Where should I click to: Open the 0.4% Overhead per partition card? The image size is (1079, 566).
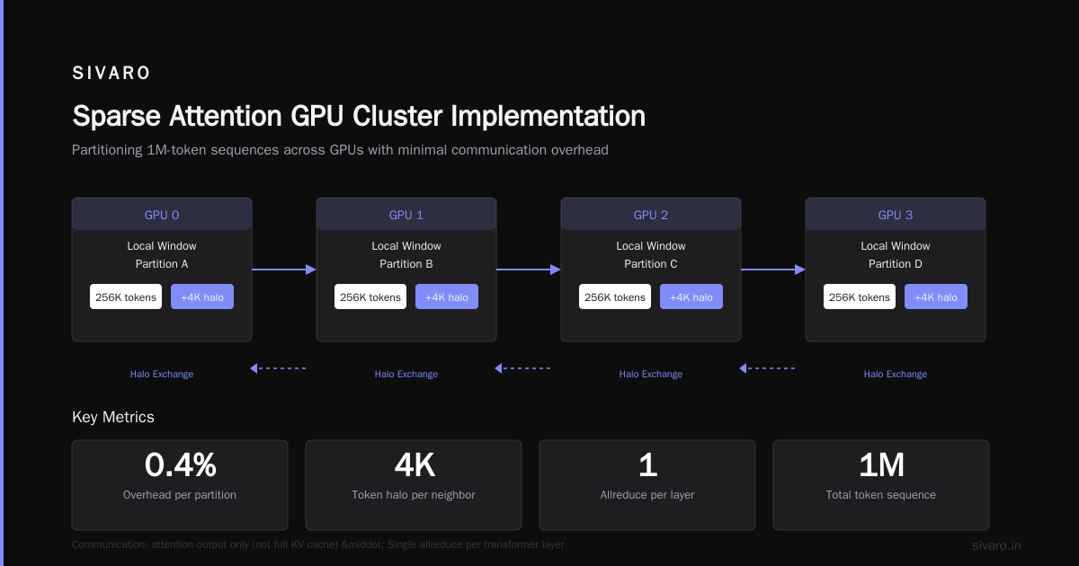180,485
